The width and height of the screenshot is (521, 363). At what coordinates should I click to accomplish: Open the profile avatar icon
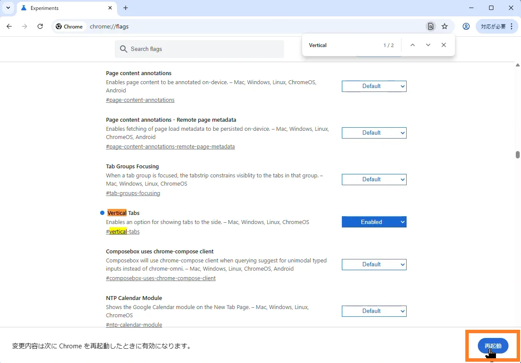click(466, 26)
